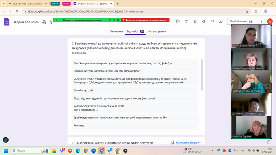
Task: Open the help question mark icon
Action: [269, 142]
